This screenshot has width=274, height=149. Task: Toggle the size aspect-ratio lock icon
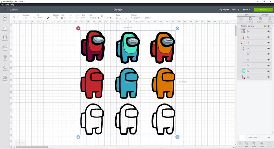102,16
